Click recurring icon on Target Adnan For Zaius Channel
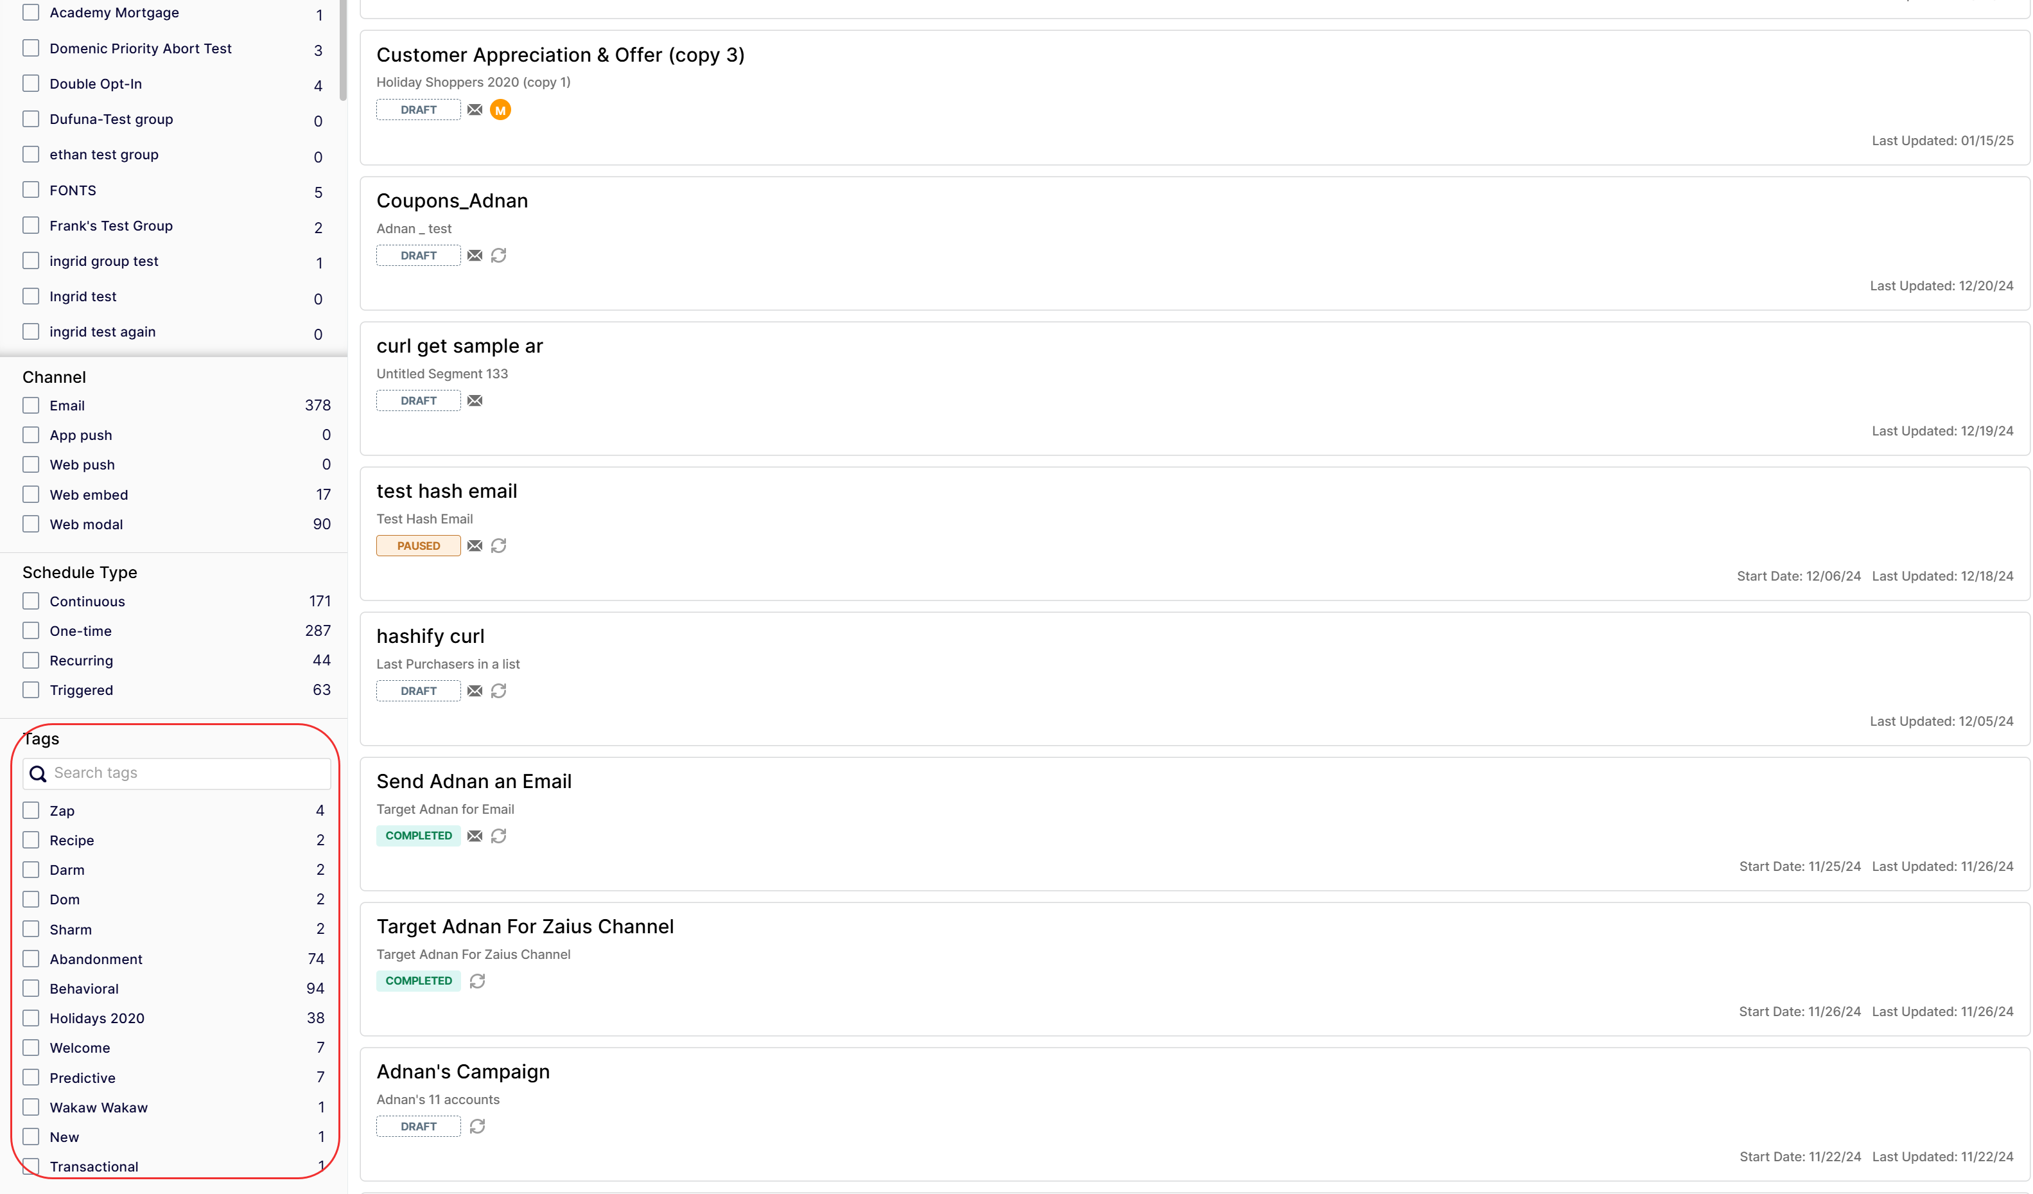 (x=478, y=981)
